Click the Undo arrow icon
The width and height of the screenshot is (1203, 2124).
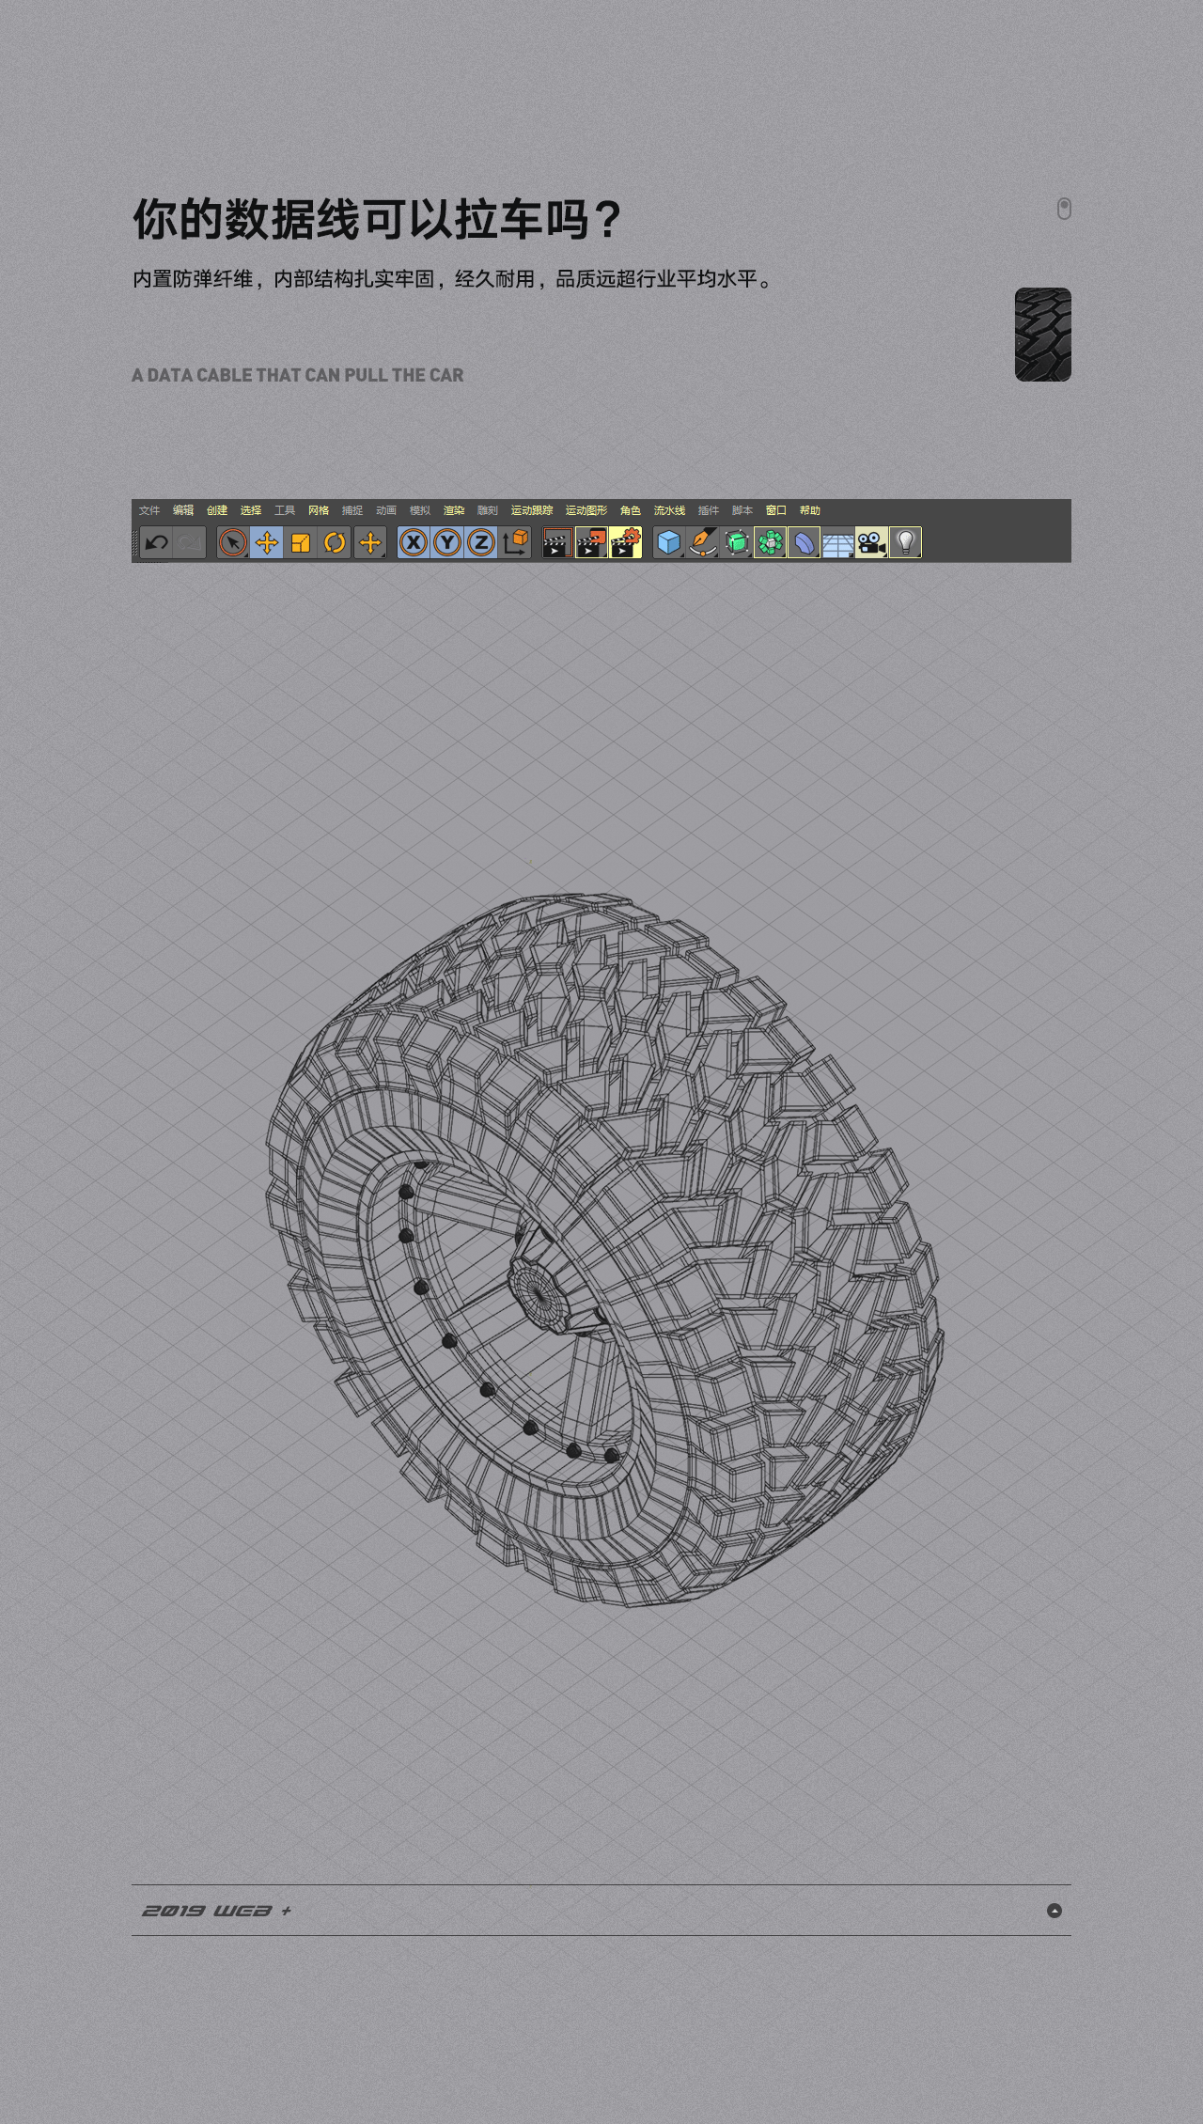(x=156, y=543)
